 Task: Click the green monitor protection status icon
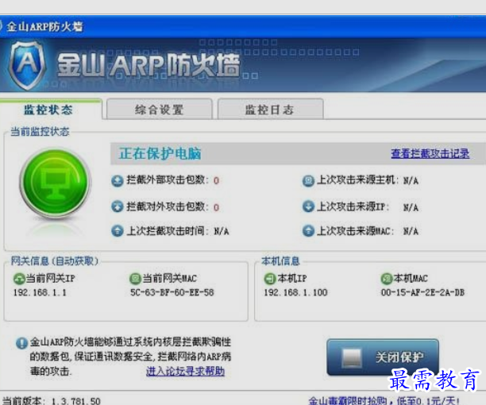point(56,183)
